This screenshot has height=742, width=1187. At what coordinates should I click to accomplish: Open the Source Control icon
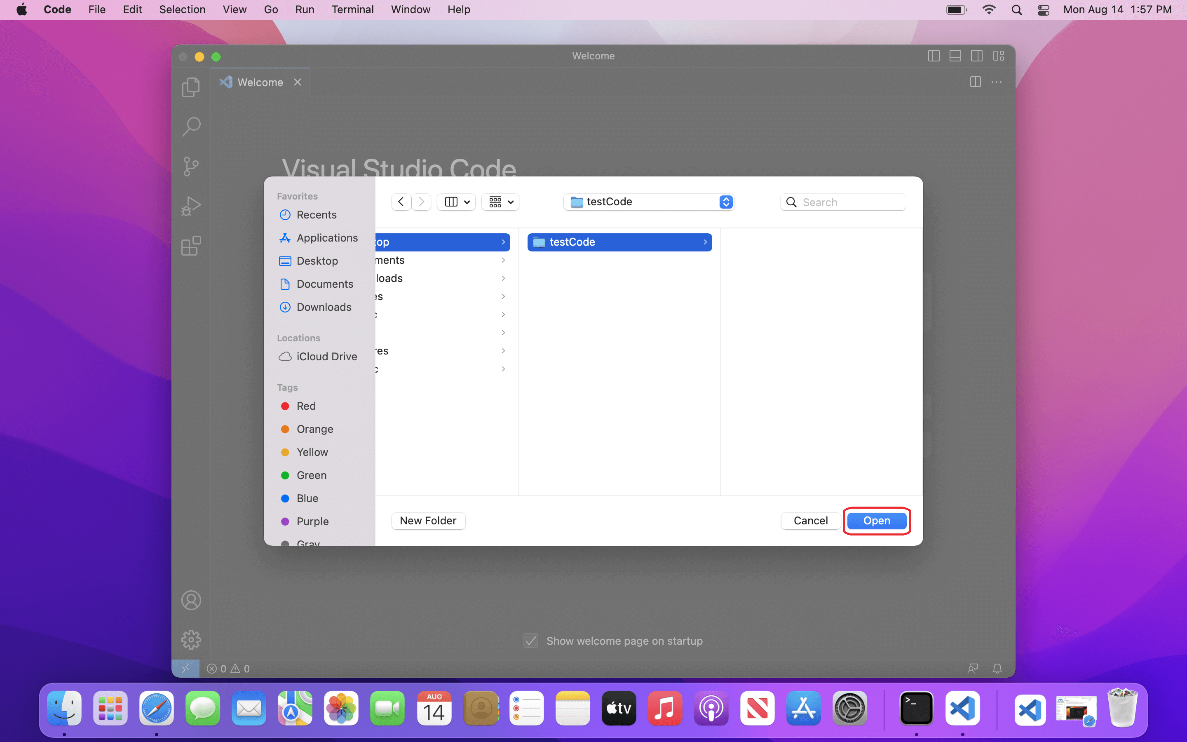191,167
